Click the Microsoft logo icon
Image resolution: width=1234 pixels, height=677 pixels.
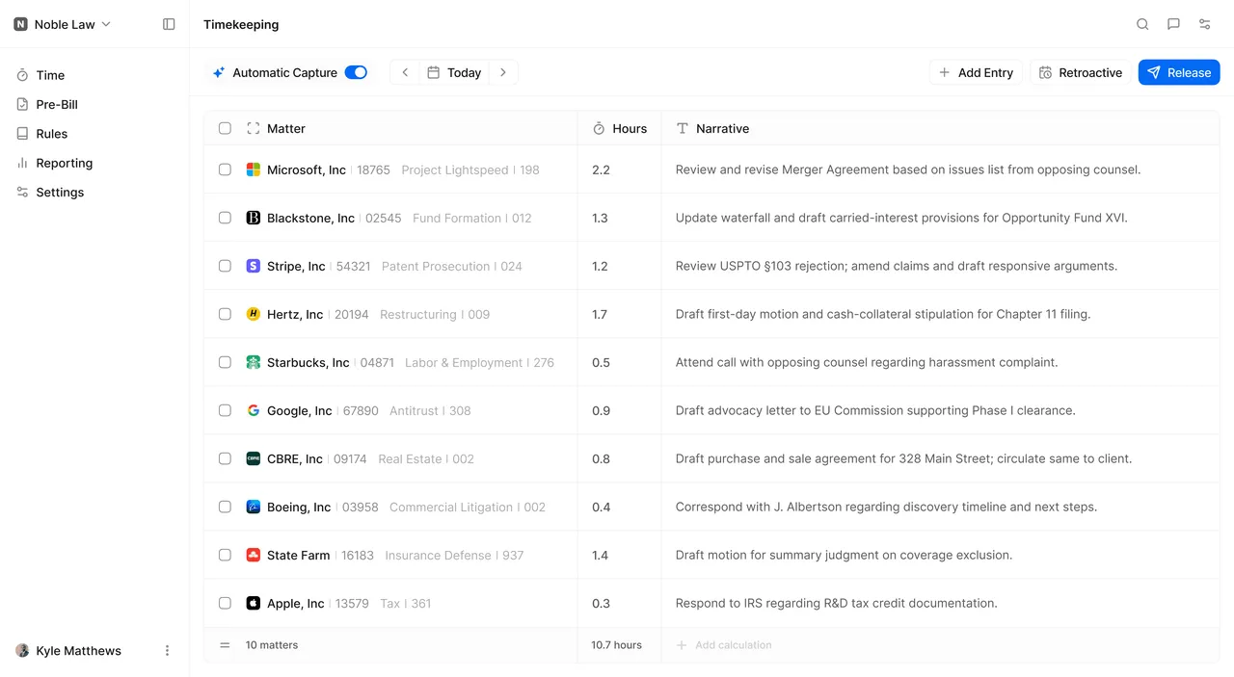pyautogui.click(x=253, y=169)
